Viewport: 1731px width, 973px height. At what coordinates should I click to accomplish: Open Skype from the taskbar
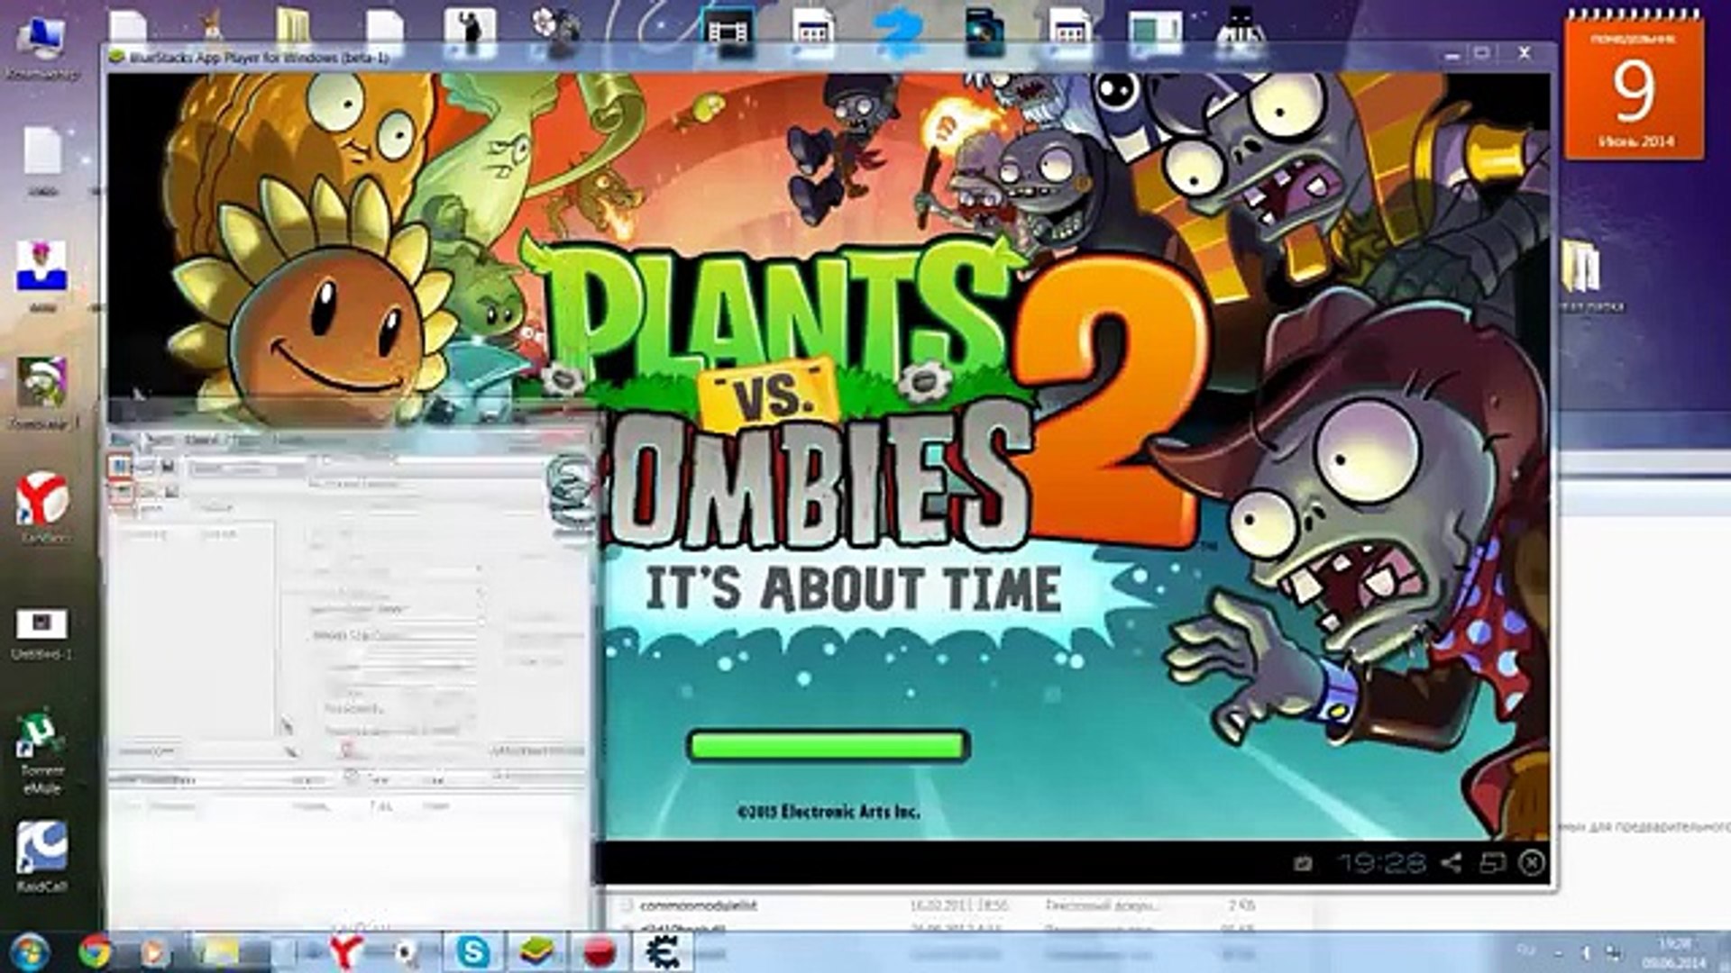click(472, 952)
